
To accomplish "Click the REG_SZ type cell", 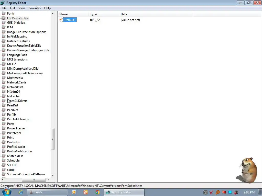I will [95, 20].
